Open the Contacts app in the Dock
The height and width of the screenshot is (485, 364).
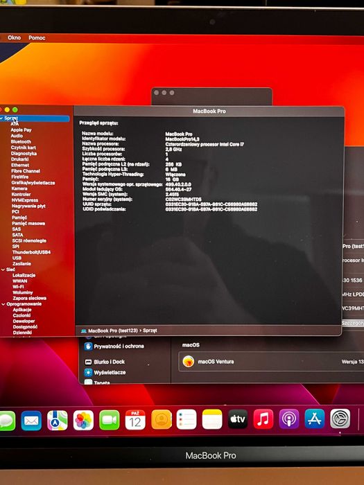point(162,419)
